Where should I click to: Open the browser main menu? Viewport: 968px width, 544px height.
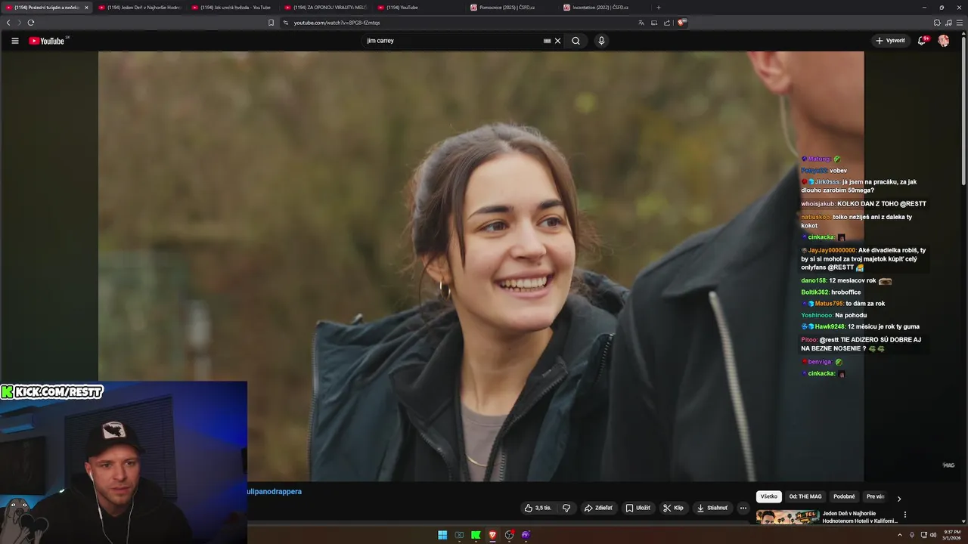[x=960, y=23]
